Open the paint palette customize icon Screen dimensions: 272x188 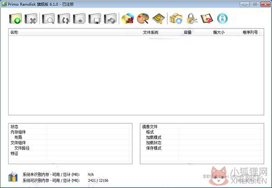pyautogui.click(x=143, y=19)
